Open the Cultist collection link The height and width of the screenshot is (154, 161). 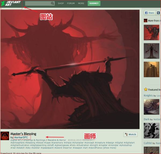point(148,143)
